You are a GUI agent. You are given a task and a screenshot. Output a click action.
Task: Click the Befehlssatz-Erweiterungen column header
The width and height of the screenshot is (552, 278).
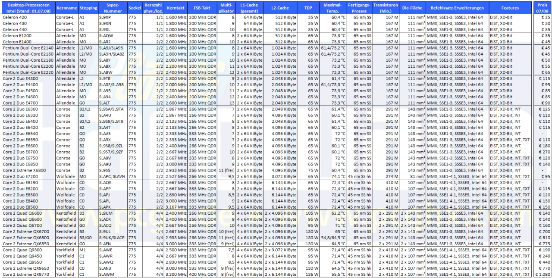pos(457,8)
